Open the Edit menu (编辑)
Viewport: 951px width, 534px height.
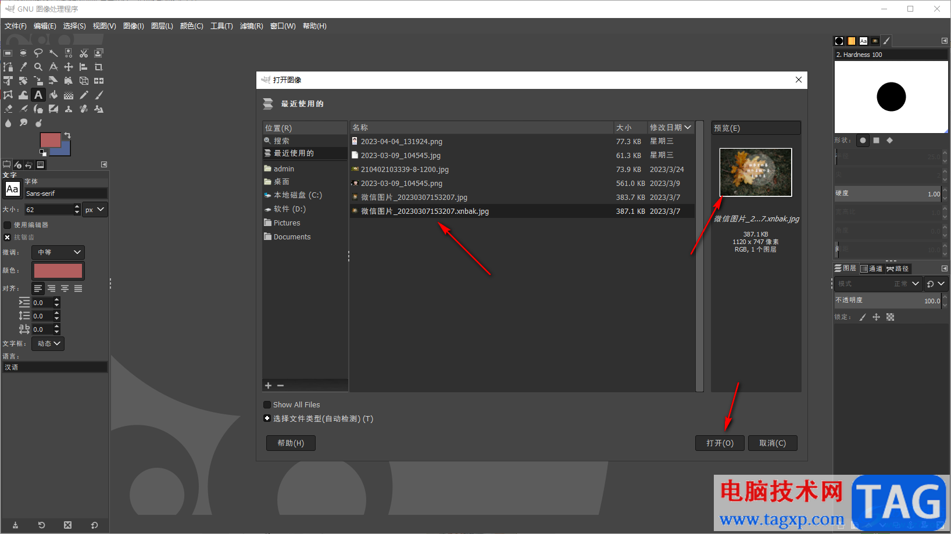point(45,26)
